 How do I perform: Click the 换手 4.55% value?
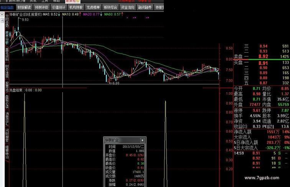[255, 116]
